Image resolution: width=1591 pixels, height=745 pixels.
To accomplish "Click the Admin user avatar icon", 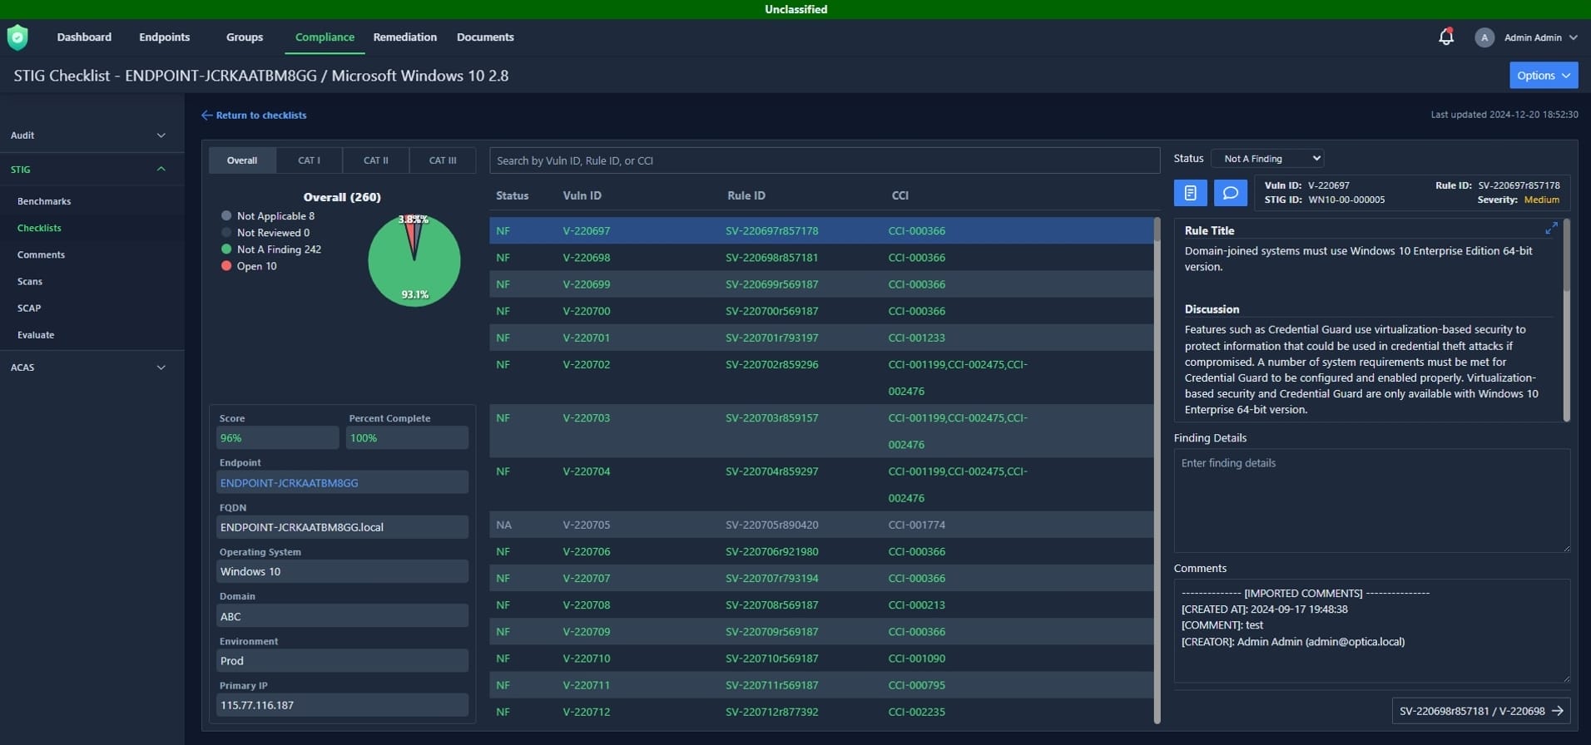I will [x=1484, y=37].
